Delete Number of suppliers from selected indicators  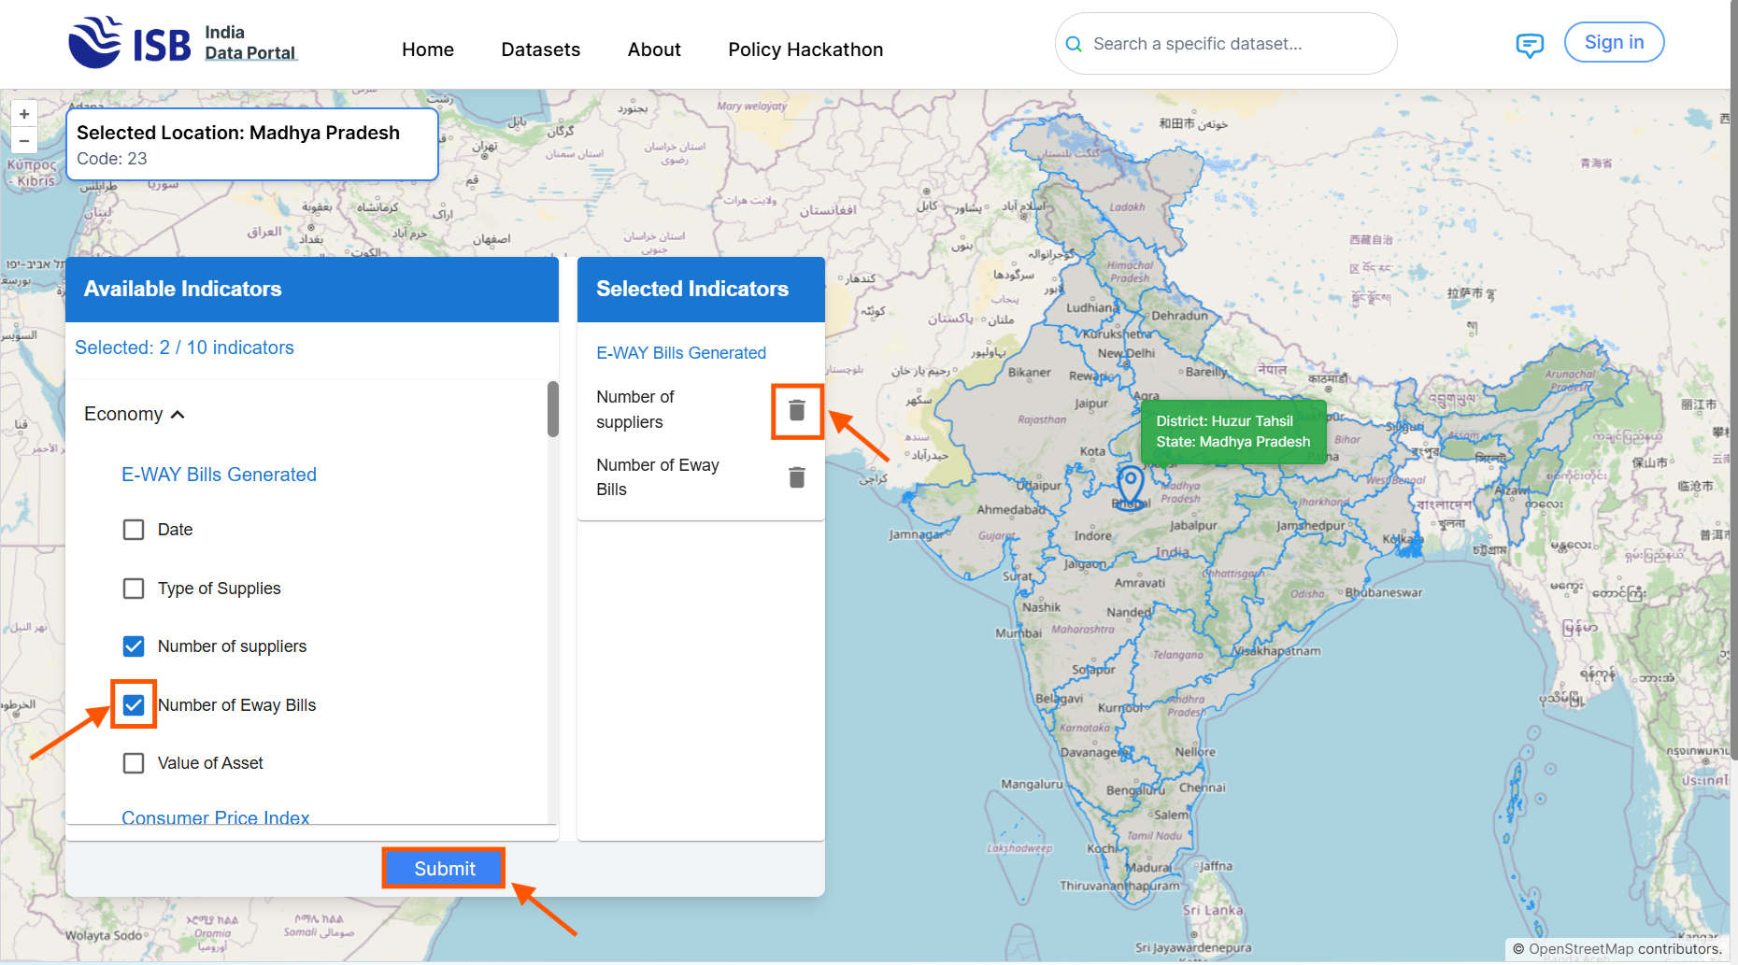pos(796,411)
